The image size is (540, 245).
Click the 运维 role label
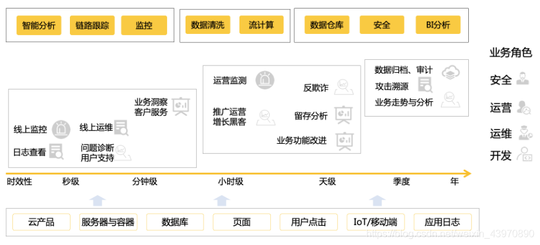[501, 133]
